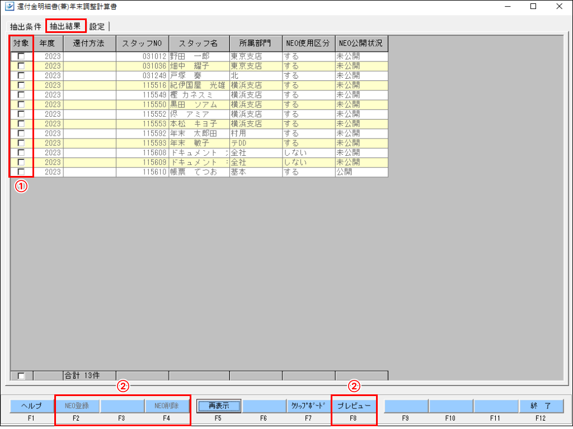Copy data with the クリップボード button
This screenshot has height=429, width=573.
click(x=308, y=406)
